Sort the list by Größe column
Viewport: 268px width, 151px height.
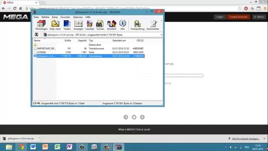pyautogui.click(x=68, y=41)
